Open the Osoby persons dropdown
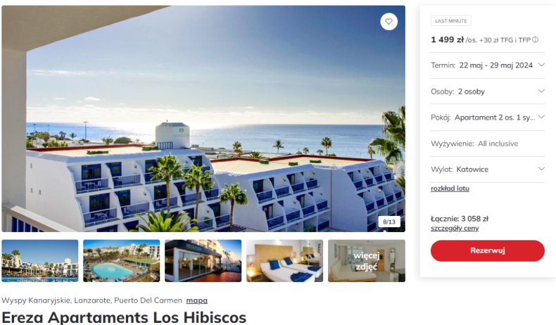 pos(488,91)
